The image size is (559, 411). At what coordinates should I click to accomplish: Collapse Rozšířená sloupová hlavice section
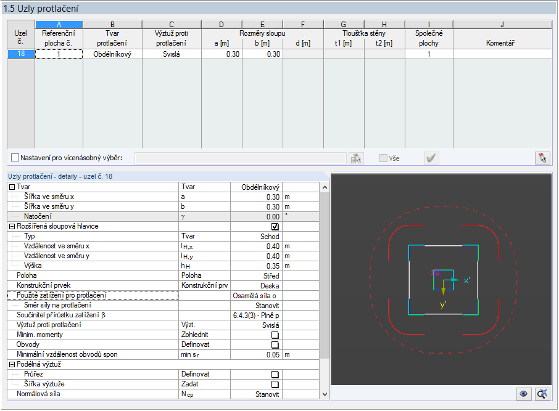coord(12,227)
